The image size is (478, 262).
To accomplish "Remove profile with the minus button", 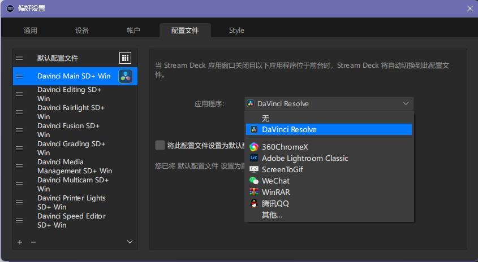I will pos(33,242).
